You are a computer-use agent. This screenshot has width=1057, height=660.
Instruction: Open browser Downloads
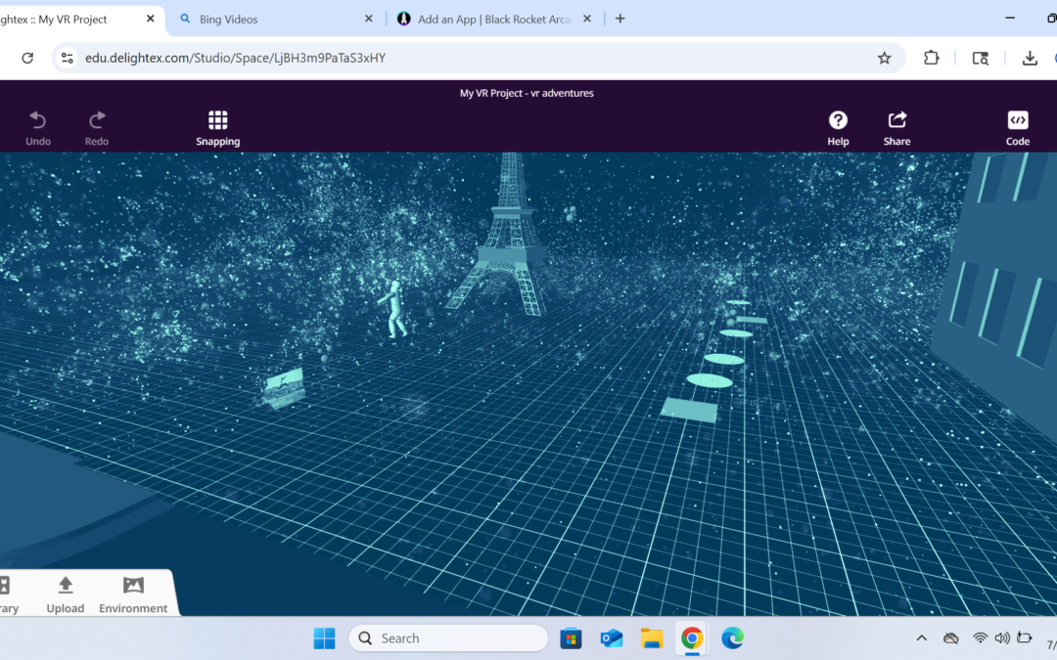[x=1030, y=58]
